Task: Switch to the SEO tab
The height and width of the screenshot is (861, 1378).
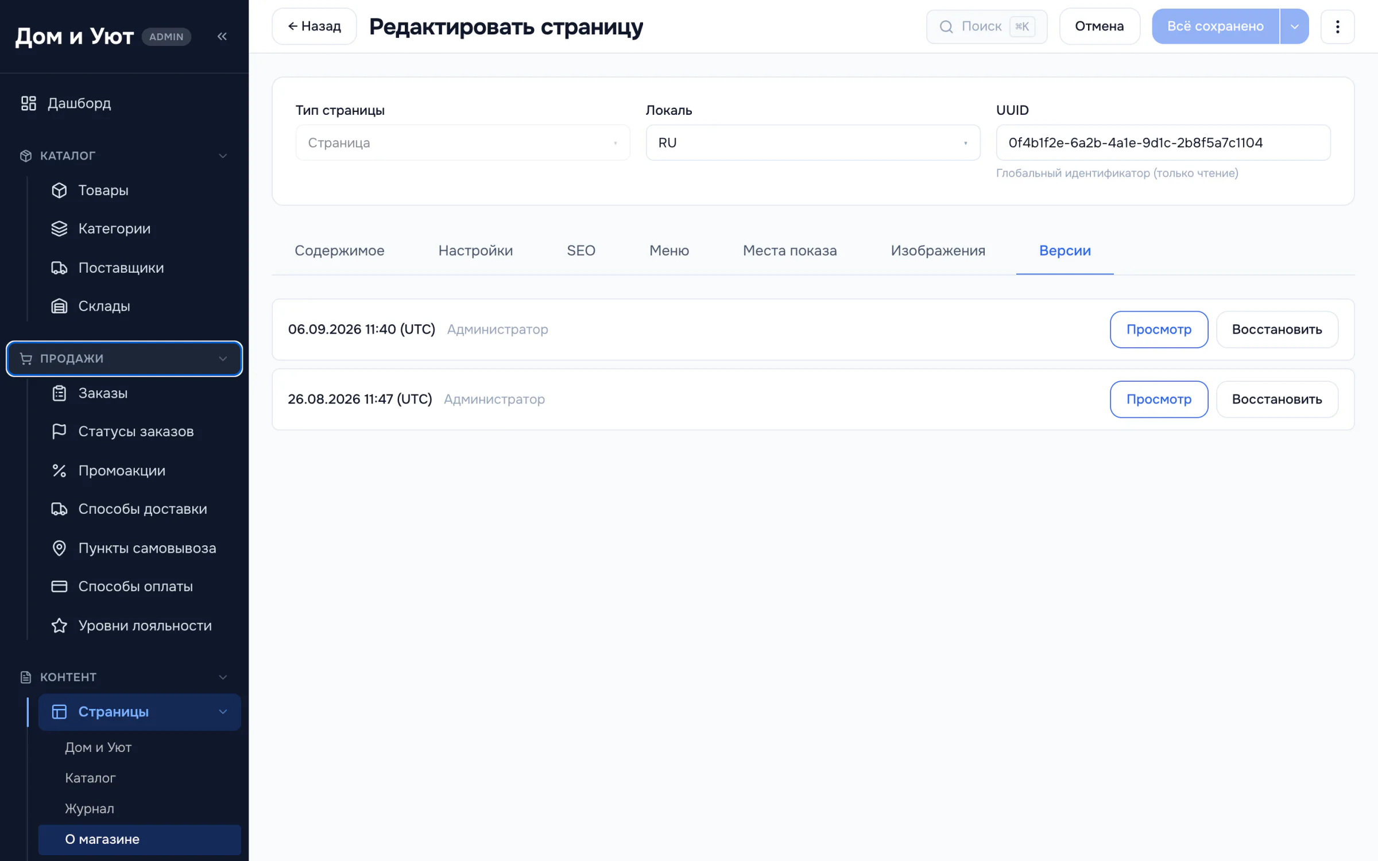Action: [581, 251]
